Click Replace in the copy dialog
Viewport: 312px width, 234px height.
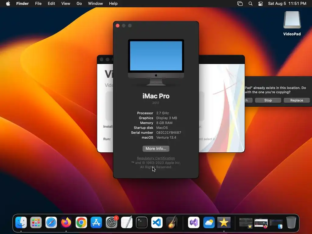coord(297,100)
